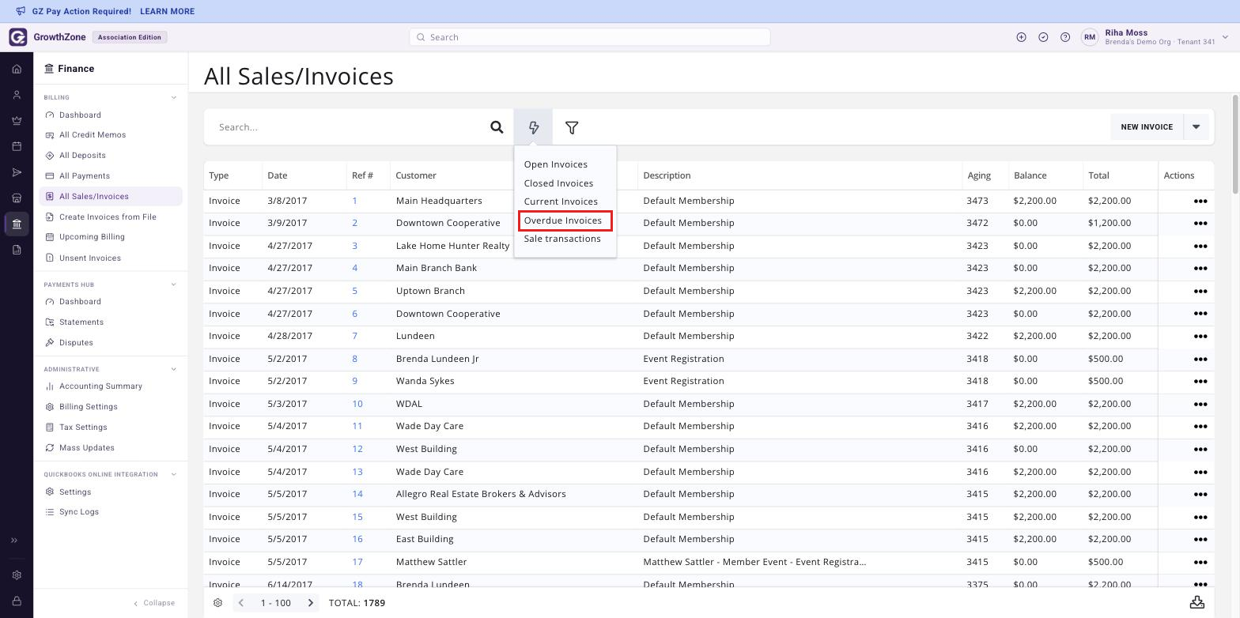1240x618 pixels.
Task: Expand the left rail with the double chevron
Action: pyautogui.click(x=14, y=541)
